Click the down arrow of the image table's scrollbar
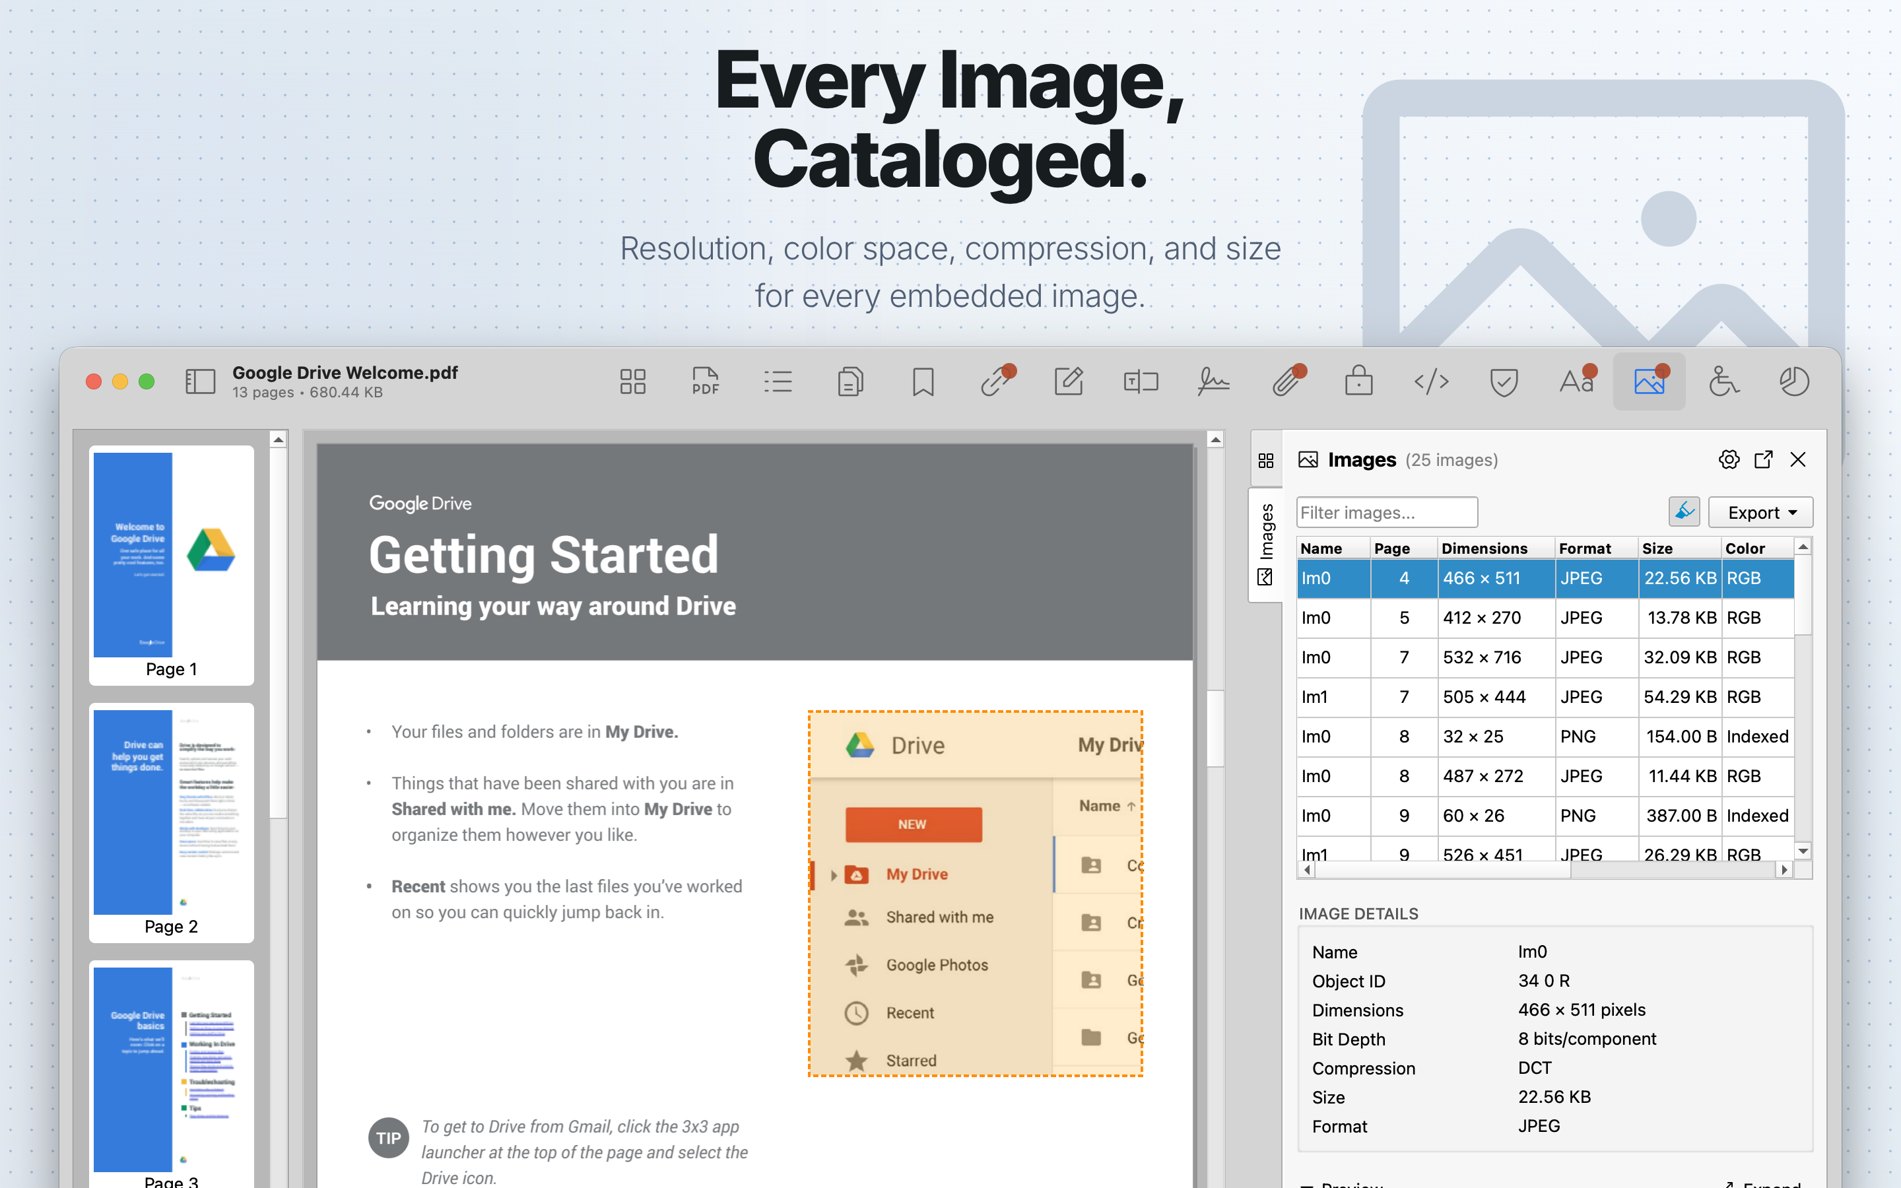This screenshot has width=1901, height=1188. click(1803, 851)
